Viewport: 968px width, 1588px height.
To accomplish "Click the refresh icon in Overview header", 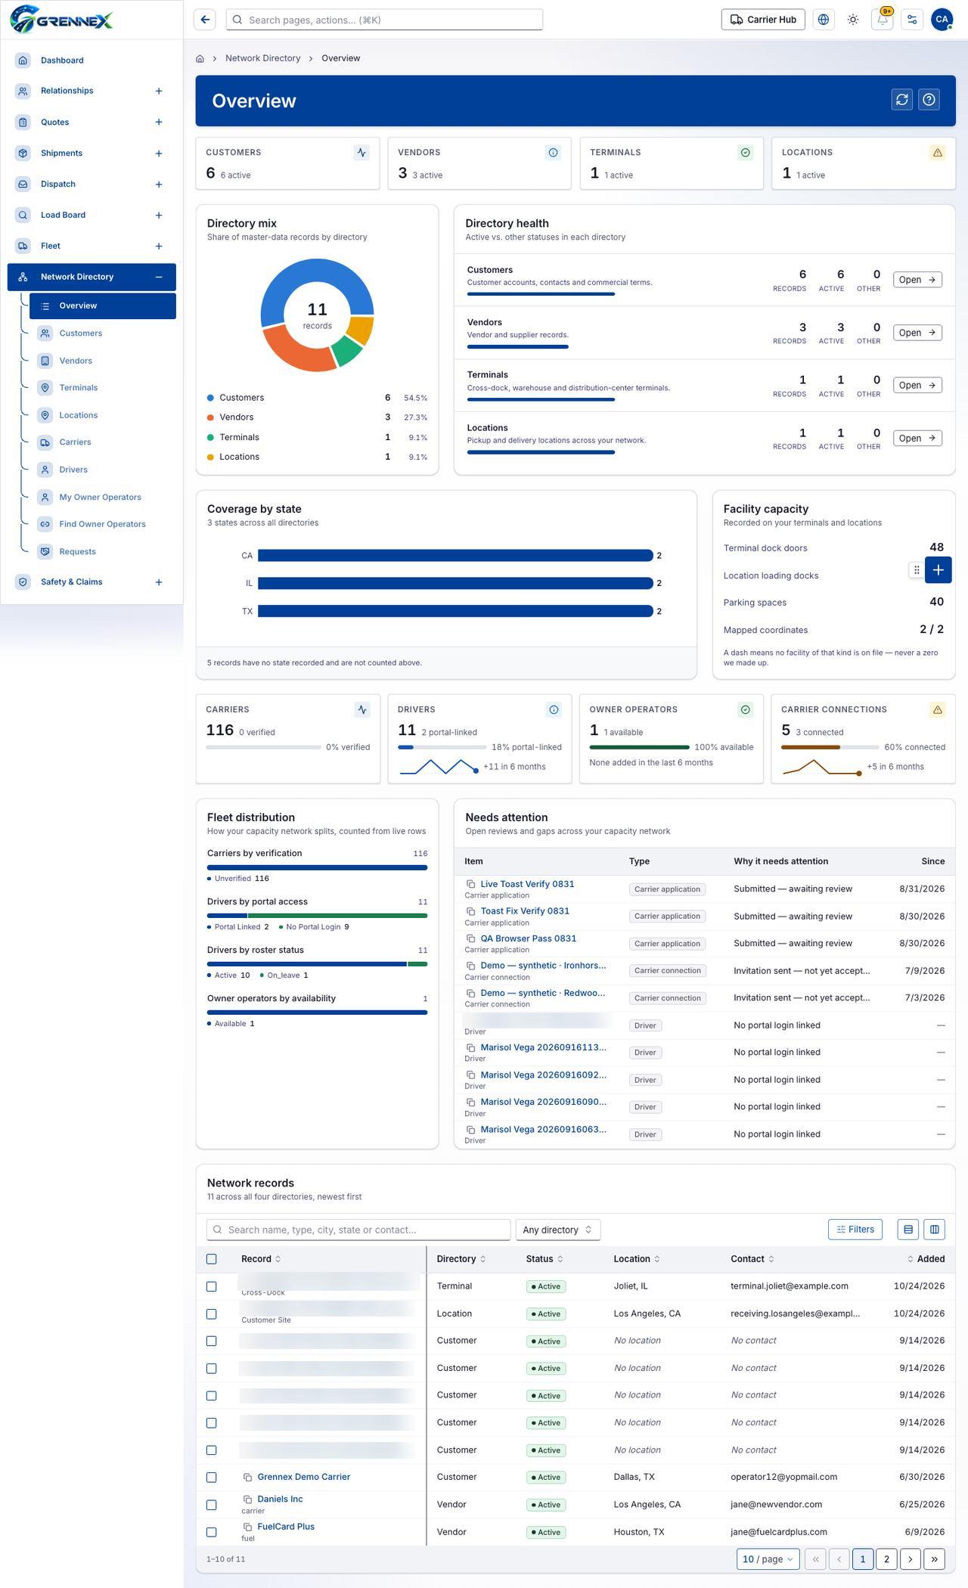I will click(901, 100).
